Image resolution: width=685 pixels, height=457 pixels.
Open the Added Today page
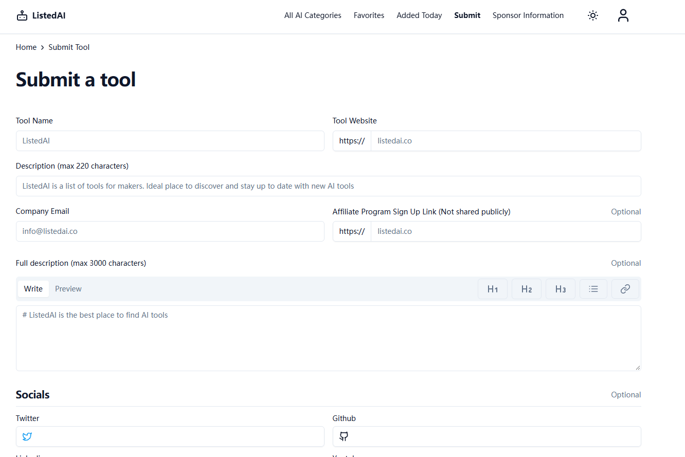[x=419, y=15]
